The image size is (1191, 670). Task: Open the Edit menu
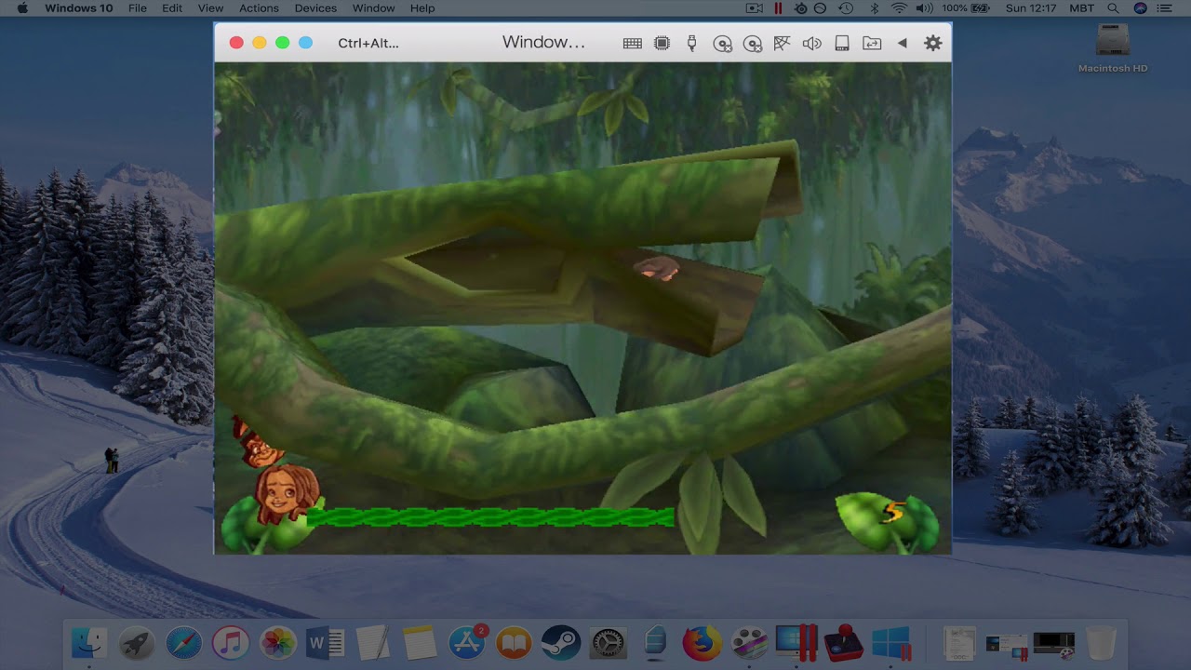(x=172, y=8)
